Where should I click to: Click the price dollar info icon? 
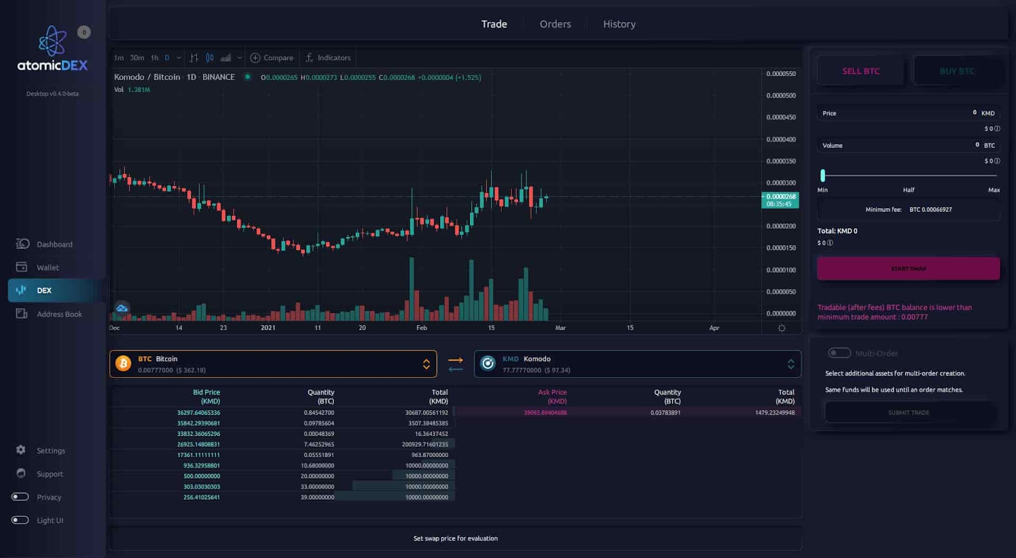(997, 129)
